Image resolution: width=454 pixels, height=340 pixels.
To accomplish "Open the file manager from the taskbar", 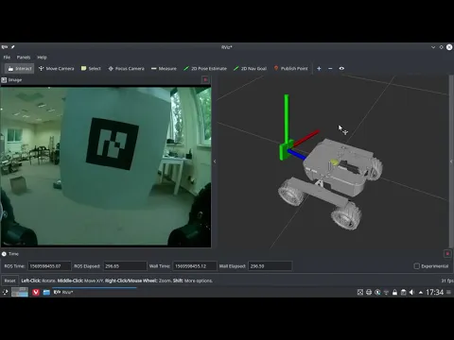I will 46,292.
